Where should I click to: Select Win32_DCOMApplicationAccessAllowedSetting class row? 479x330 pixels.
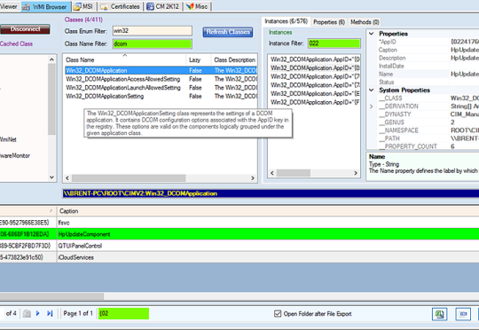161,79
